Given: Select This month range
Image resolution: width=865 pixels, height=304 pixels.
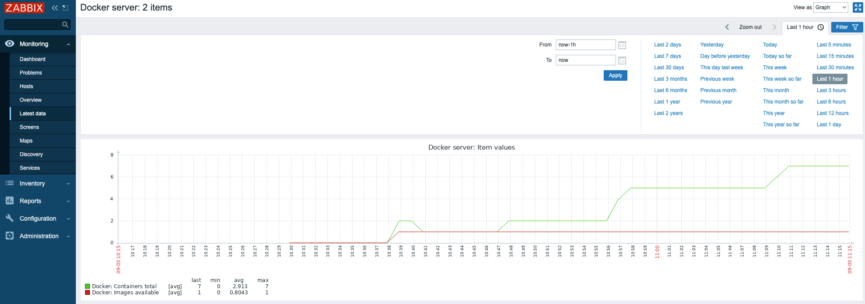Looking at the screenshot, I should (776, 90).
